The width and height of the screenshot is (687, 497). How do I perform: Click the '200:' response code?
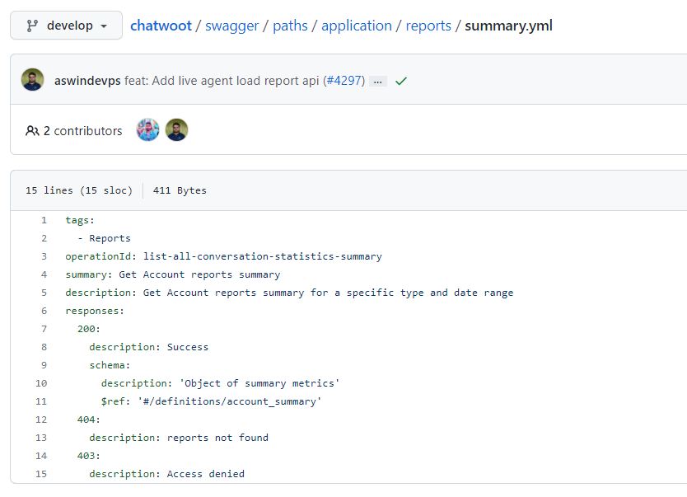click(x=89, y=329)
